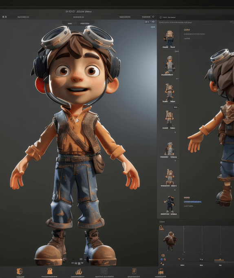
Task: Click the small marker at the corner of the first thumbnail
Action: [x=177, y=51]
